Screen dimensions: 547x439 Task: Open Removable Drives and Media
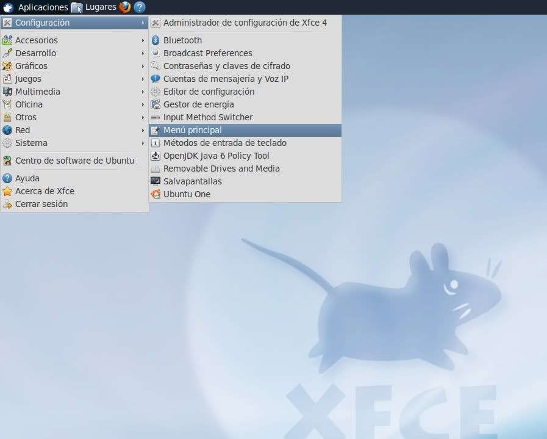tap(245, 169)
